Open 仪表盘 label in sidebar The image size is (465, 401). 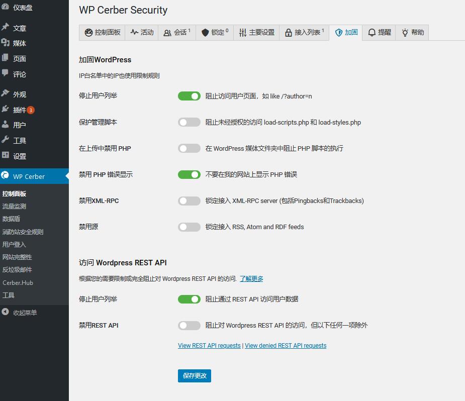pyautogui.click(x=23, y=8)
